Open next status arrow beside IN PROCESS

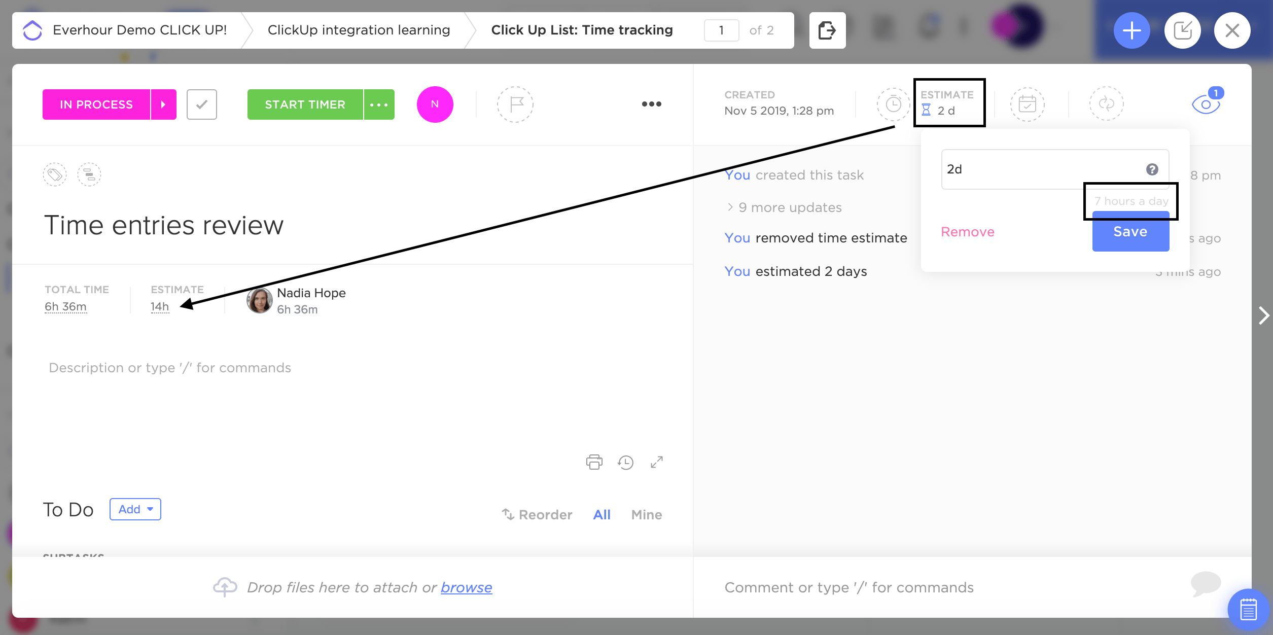pyautogui.click(x=163, y=104)
